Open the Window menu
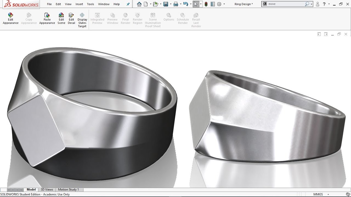Screen dimensions: 351x197 pos(104,4)
